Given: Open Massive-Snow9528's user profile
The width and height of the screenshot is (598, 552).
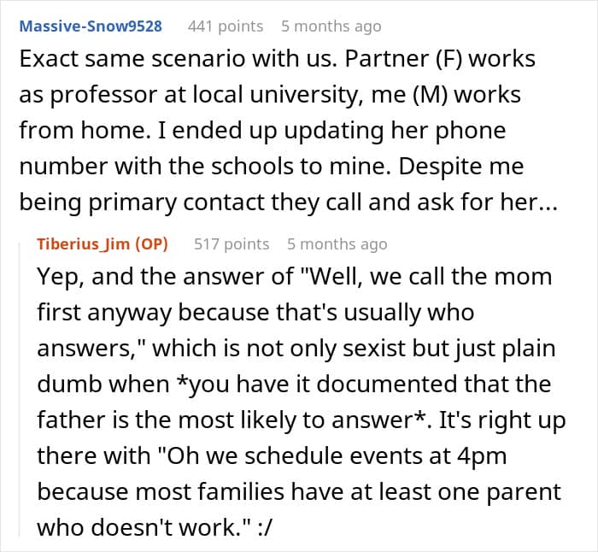Looking at the screenshot, I should [91, 26].
